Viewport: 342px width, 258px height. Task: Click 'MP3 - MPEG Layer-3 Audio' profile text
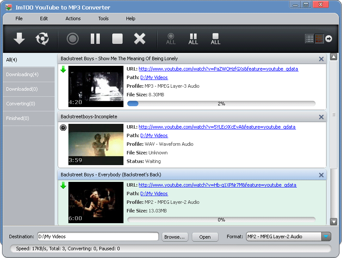tap(172, 86)
